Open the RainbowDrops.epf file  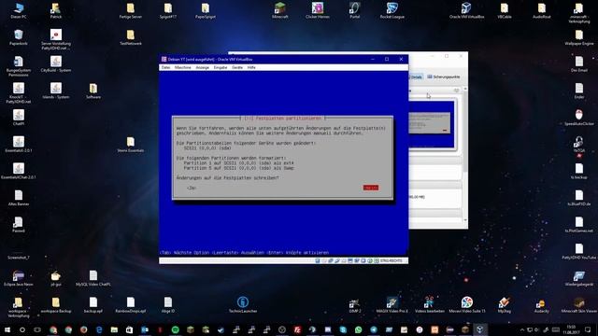[x=131, y=305]
